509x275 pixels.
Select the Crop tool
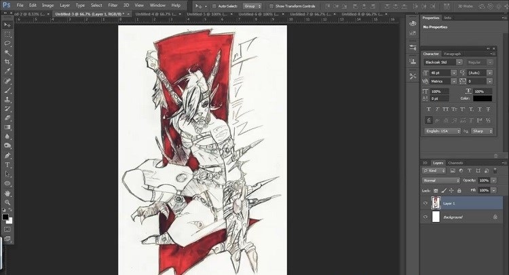click(x=7, y=62)
